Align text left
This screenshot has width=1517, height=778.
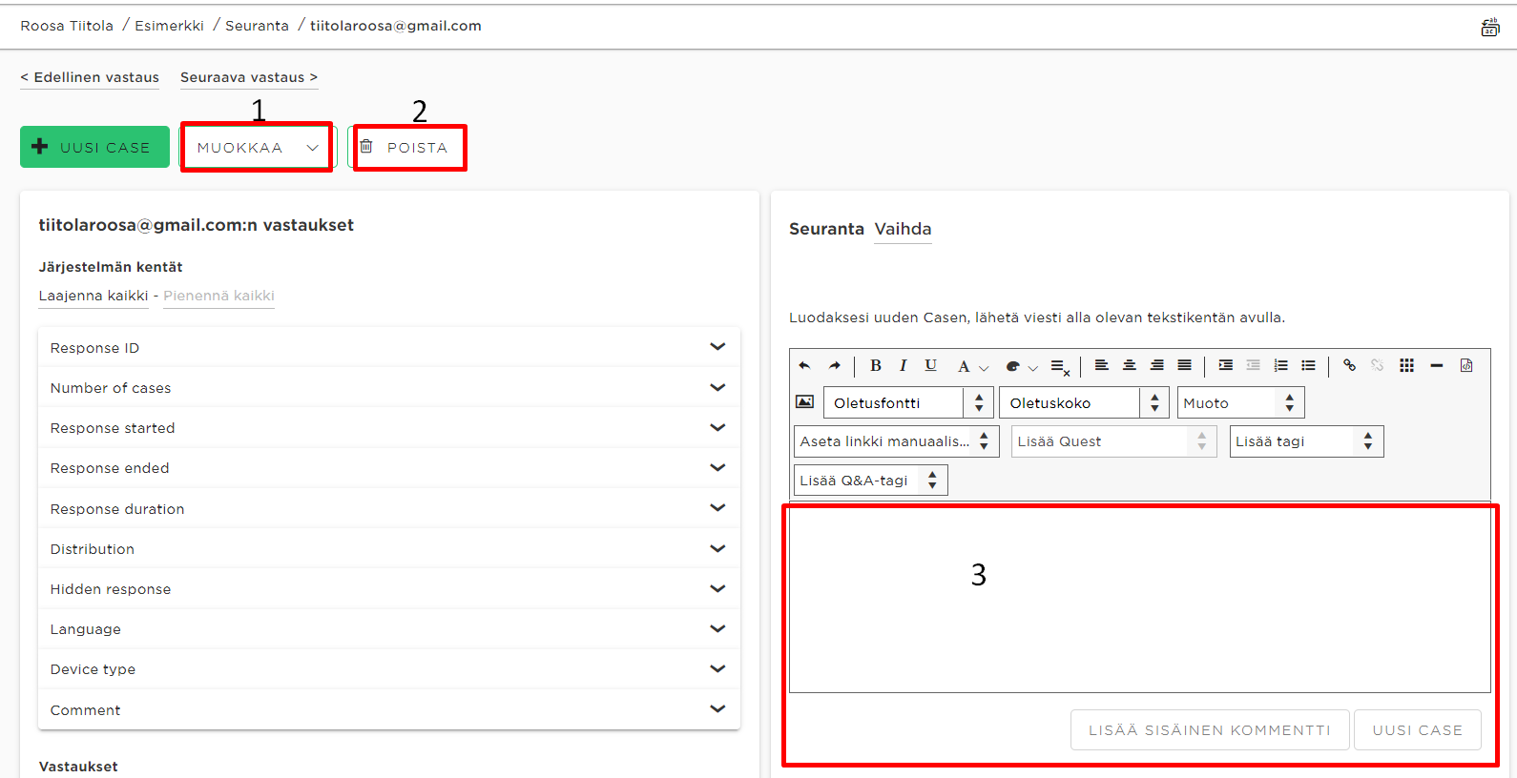[1101, 365]
